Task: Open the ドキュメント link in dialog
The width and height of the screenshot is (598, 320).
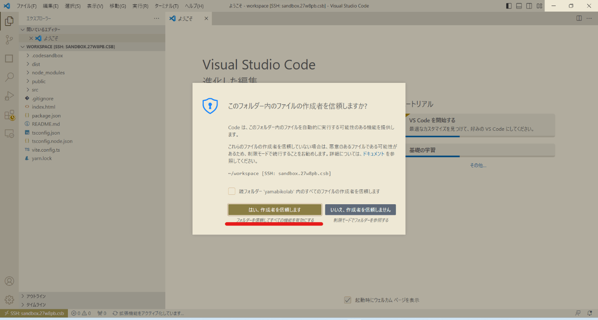Action: pos(374,154)
